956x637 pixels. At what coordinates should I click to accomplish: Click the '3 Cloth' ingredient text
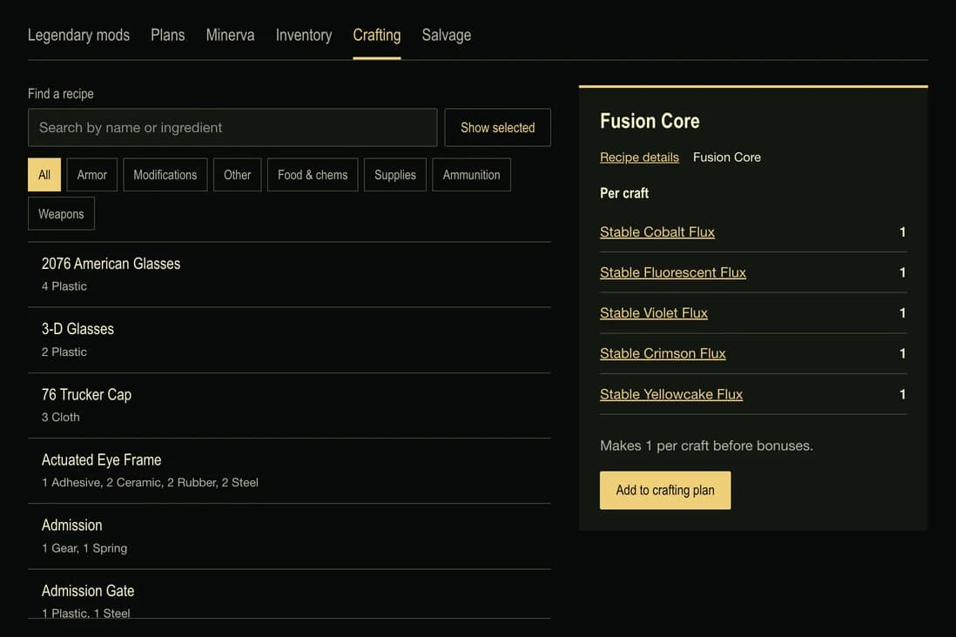coord(60,418)
